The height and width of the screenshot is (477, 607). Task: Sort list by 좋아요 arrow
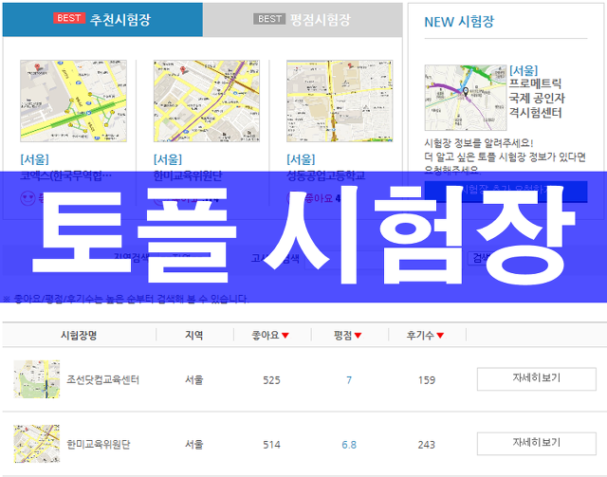[285, 336]
